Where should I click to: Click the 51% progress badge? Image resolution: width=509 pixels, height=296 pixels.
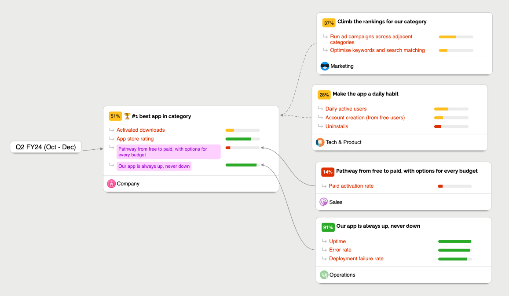click(x=115, y=116)
